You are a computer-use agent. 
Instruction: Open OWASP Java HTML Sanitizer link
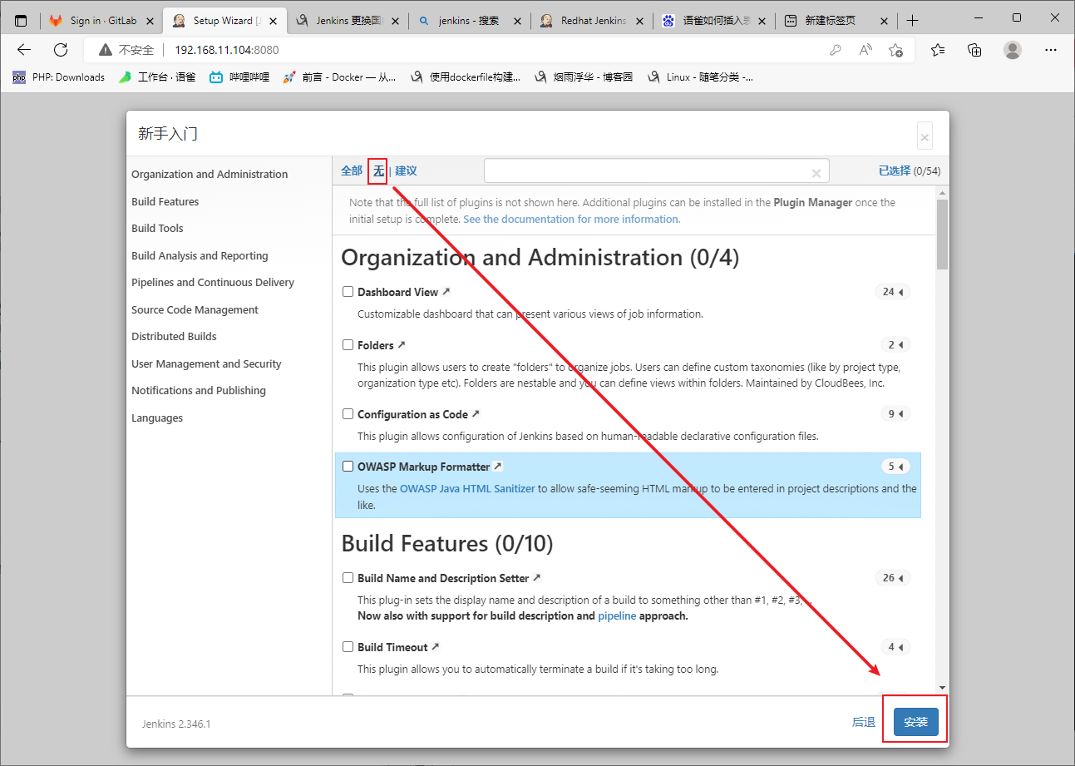point(467,488)
